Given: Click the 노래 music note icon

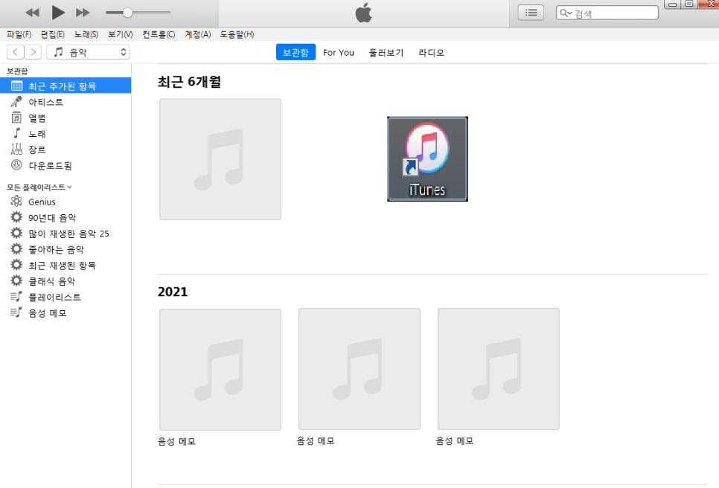Looking at the screenshot, I should coord(17,133).
